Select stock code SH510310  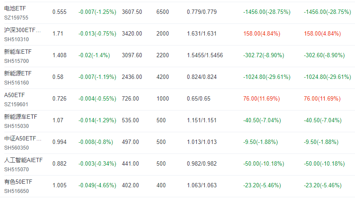pos(17,39)
